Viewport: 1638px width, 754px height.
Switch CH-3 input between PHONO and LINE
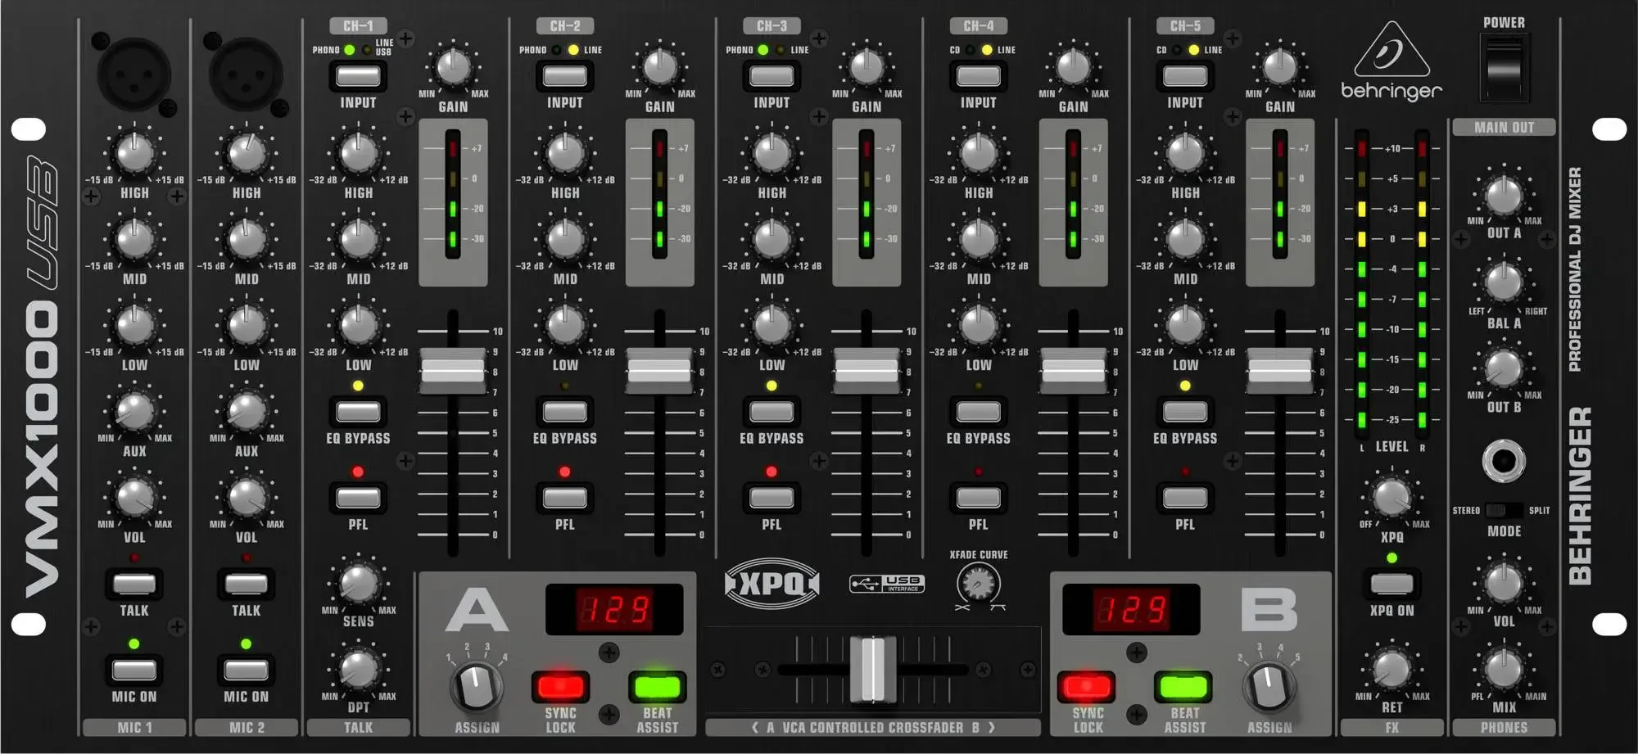point(771,75)
